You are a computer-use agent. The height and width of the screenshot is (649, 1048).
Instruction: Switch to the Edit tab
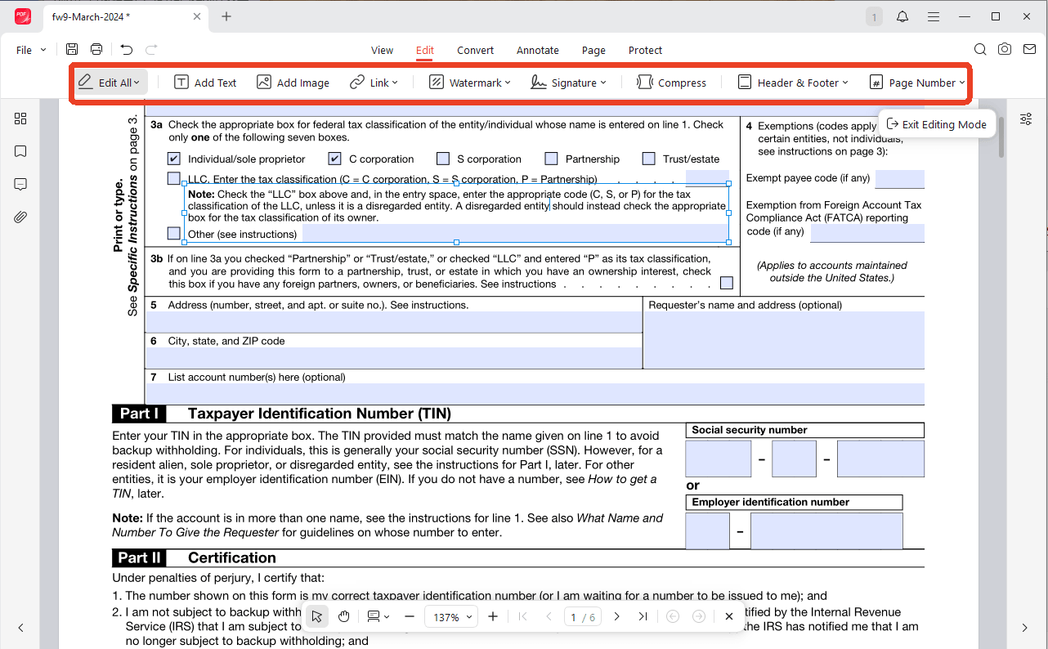point(424,50)
